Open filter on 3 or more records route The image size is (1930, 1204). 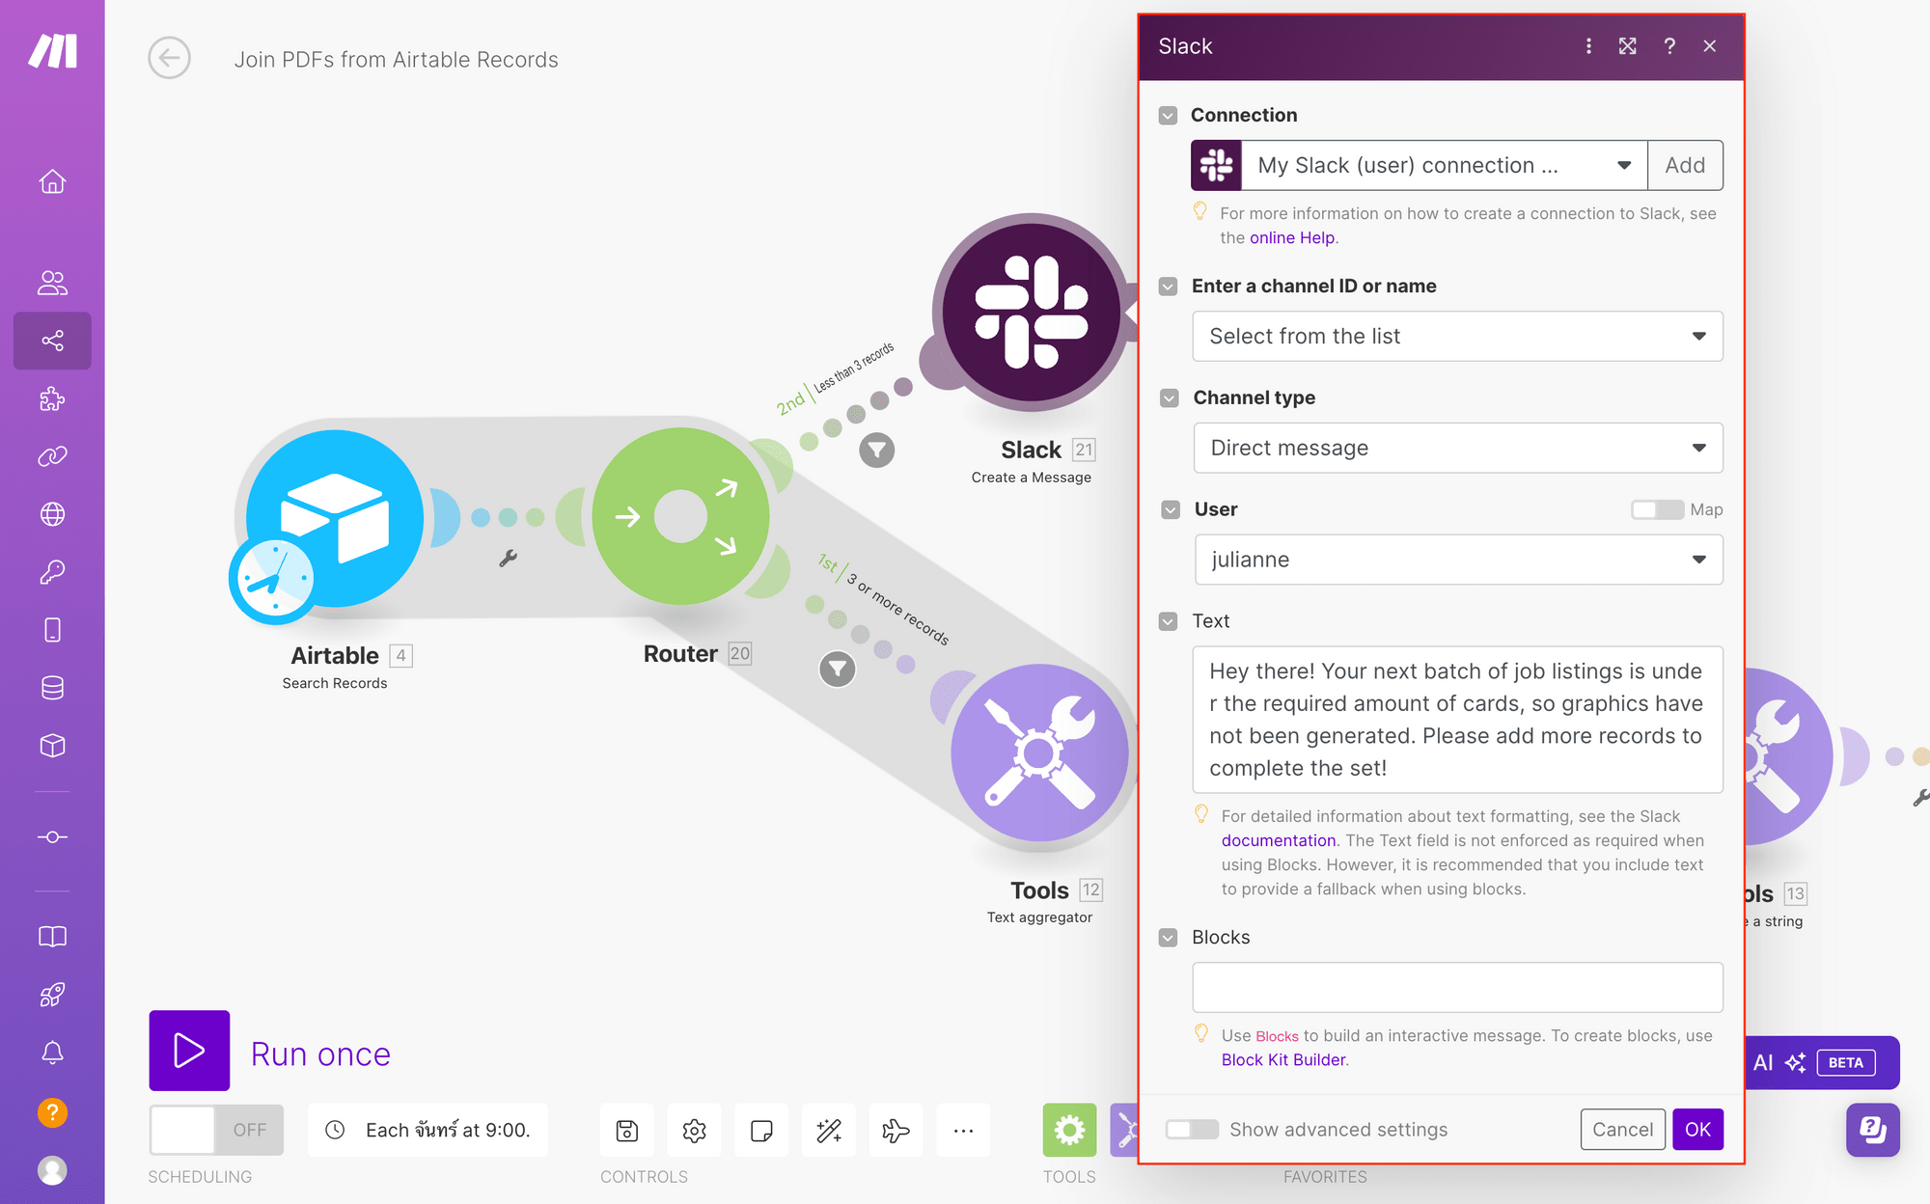pyautogui.click(x=838, y=669)
